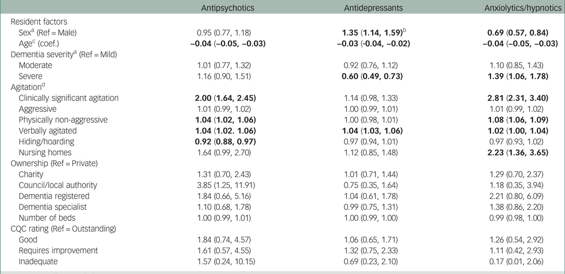Select the Number of beds row label
The height and width of the screenshot is (274, 565).
[48, 218]
